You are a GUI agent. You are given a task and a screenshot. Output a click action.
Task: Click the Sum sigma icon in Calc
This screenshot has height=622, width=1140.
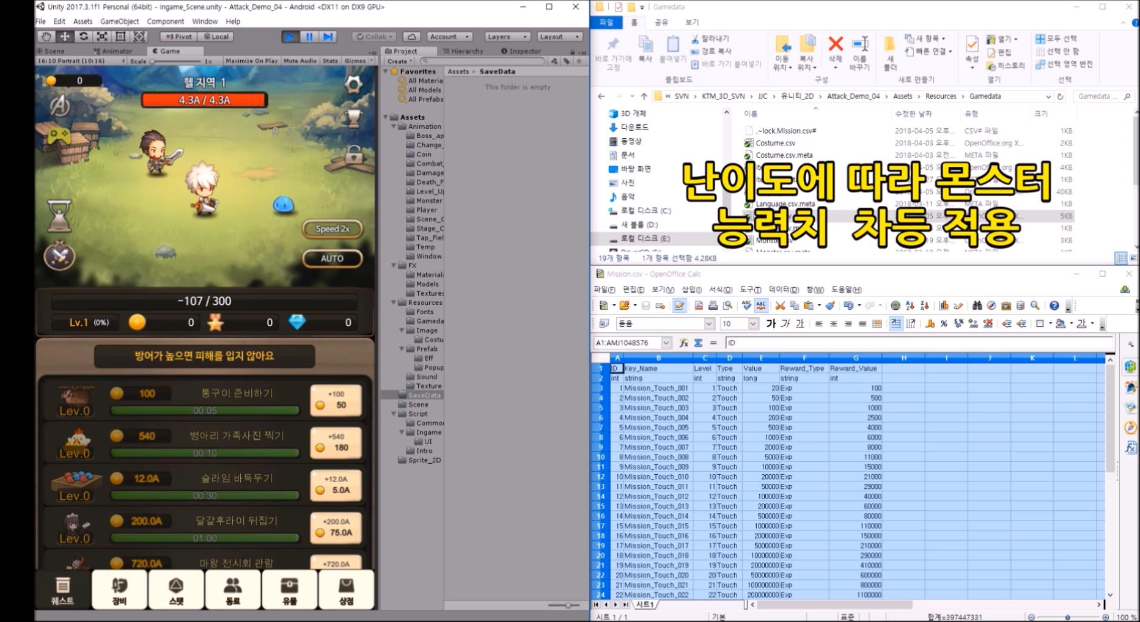point(698,343)
